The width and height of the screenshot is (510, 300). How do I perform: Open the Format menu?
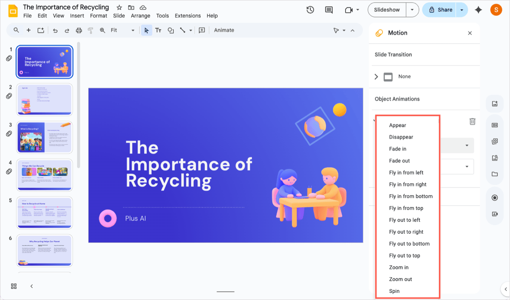[99, 16]
